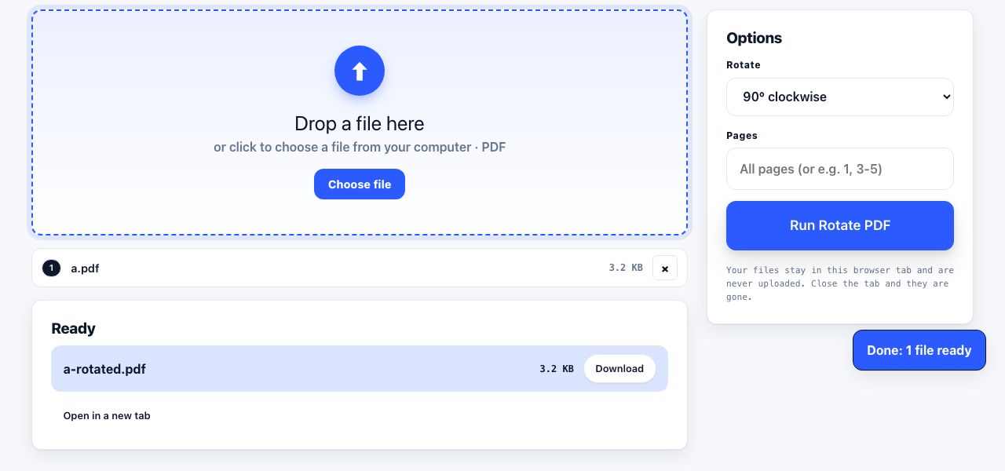Select the a.pdf file name
Image resolution: width=1005 pixels, height=471 pixels.
coord(85,268)
